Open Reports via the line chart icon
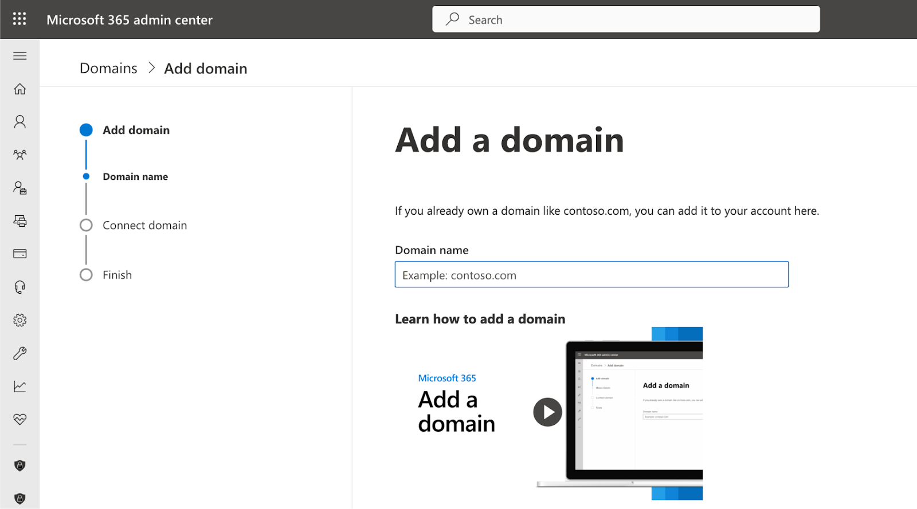The height and width of the screenshot is (509, 917). coord(20,386)
